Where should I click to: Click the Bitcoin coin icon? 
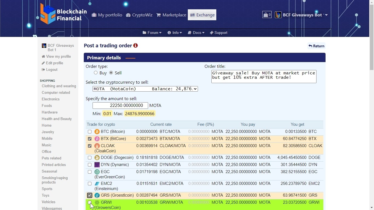(97, 132)
